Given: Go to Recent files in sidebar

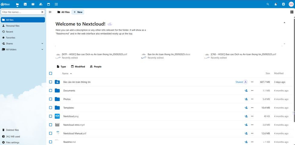Looking at the screenshot, I should [x=9, y=32].
